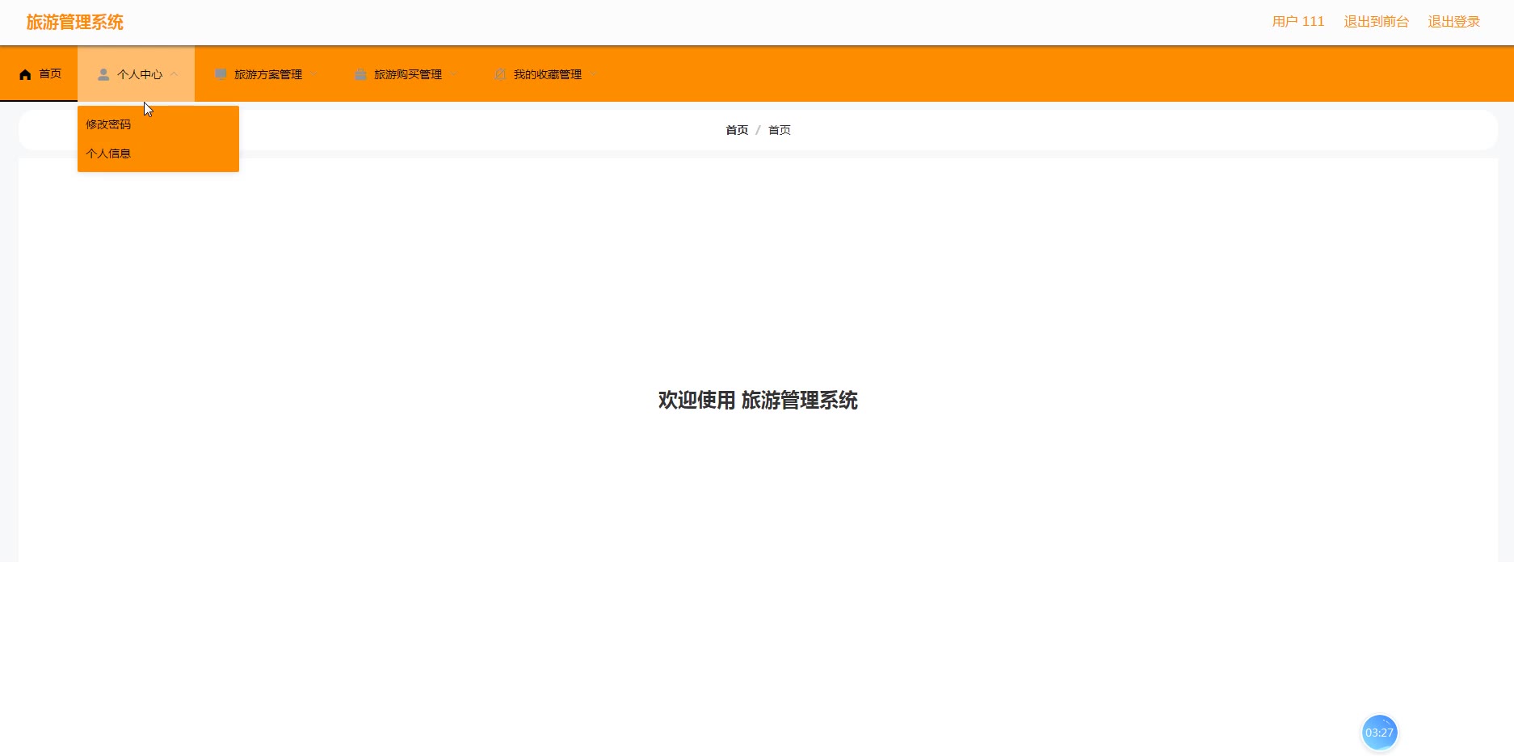Click the bold first 首页 breadcrumb
Viewport: 1514px width, 756px height.
pos(737,130)
